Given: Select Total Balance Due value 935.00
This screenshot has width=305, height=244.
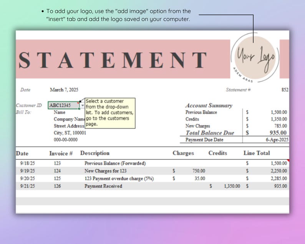Looking at the screenshot, I should click(x=278, y=133).
